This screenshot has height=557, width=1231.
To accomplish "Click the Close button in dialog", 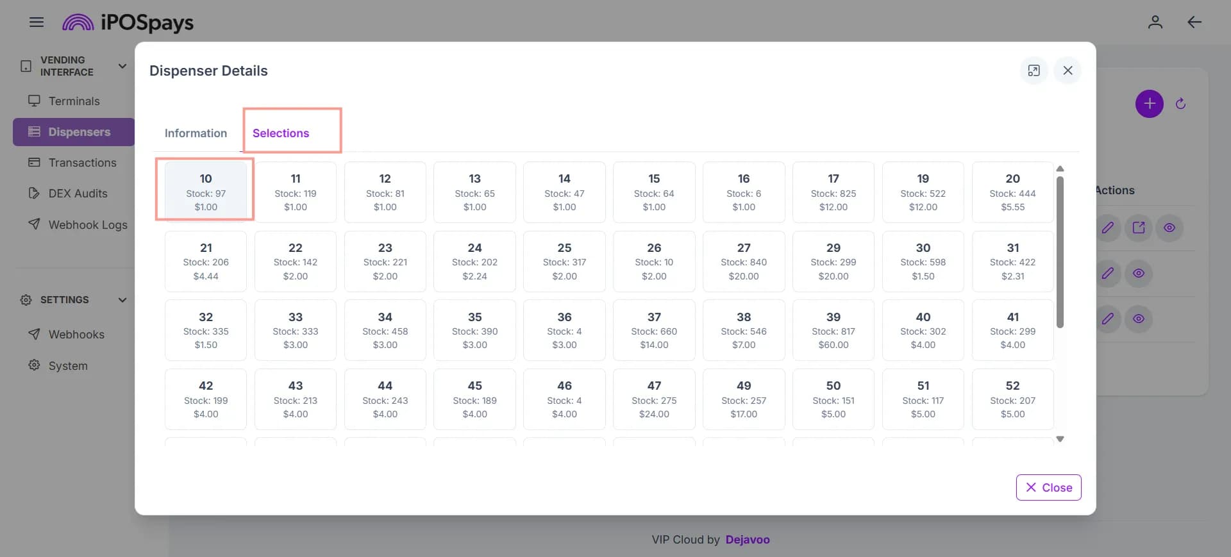I will pos(1048,488).
